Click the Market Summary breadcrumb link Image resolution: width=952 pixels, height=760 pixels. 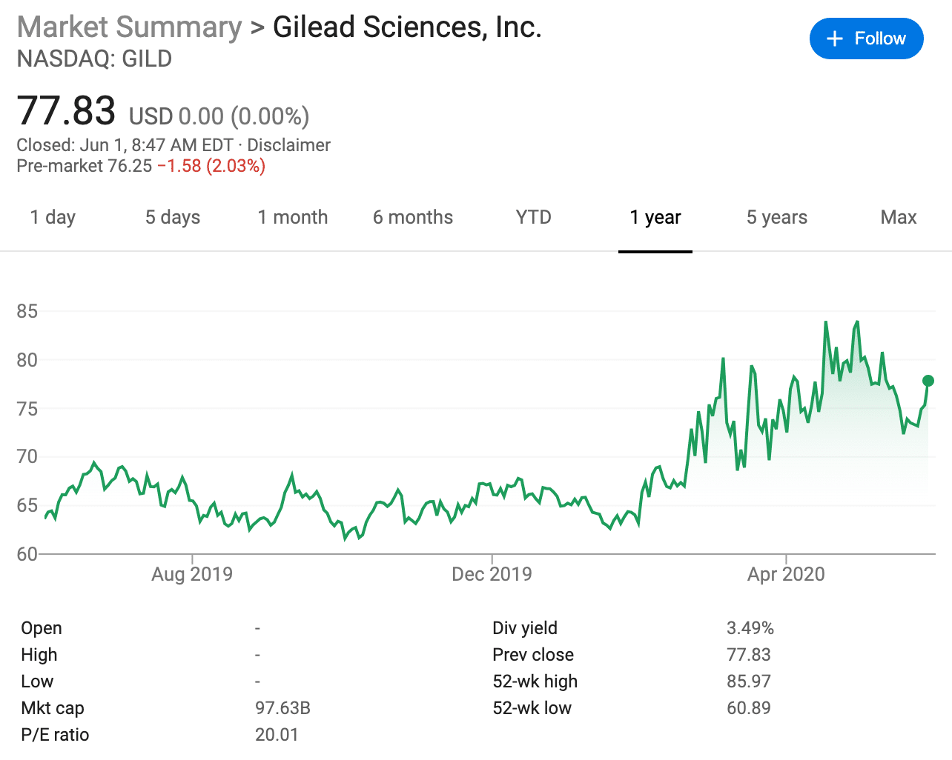click(128, 27)
